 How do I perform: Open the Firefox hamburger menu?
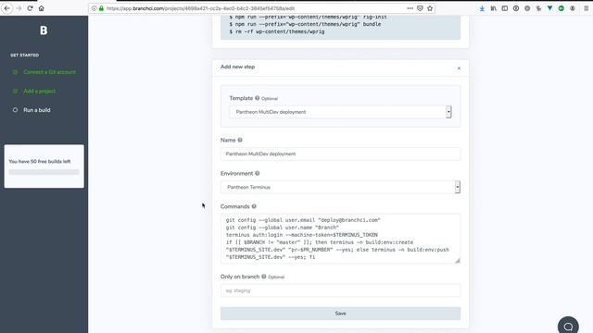click(x=586, y=8)
